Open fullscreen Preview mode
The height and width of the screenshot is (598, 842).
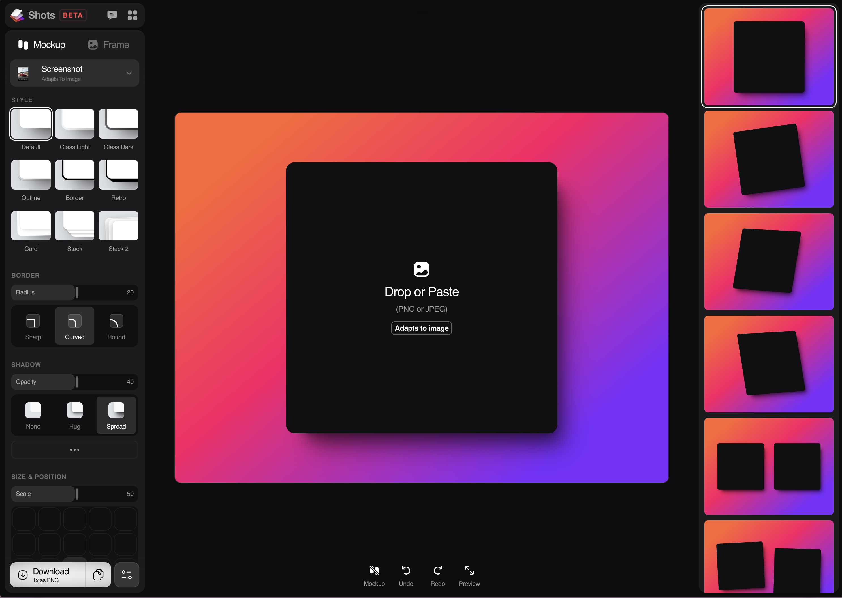[469, 575]
